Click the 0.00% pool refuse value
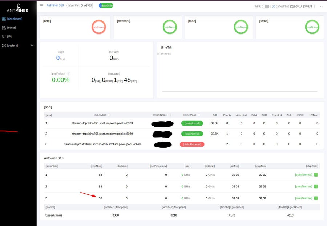This screenshot has width=327, height=226. tap(61, 80)
